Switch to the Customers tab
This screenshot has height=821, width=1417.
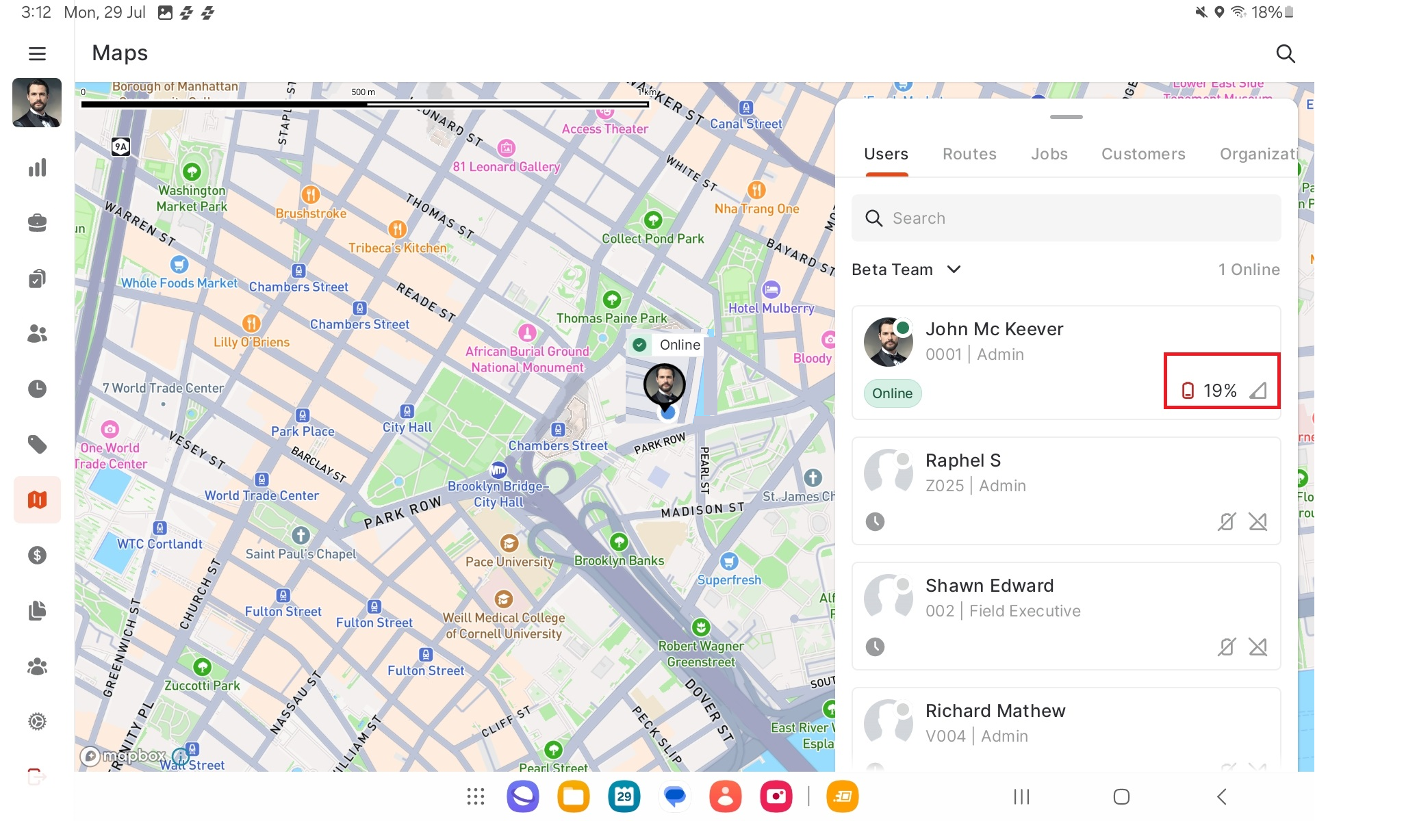[1142, 154]
